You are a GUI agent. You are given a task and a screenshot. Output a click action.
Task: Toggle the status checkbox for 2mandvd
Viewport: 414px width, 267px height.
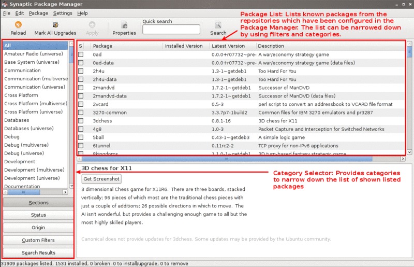point(81,88)
